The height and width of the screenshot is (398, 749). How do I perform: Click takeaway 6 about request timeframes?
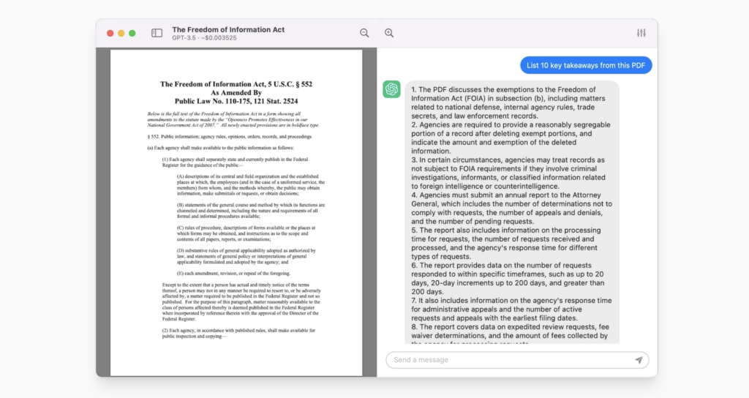coord(508,279)
